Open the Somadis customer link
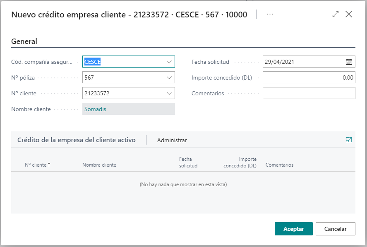This screenshot has height=247, width=367. click(x=95, y=109)
